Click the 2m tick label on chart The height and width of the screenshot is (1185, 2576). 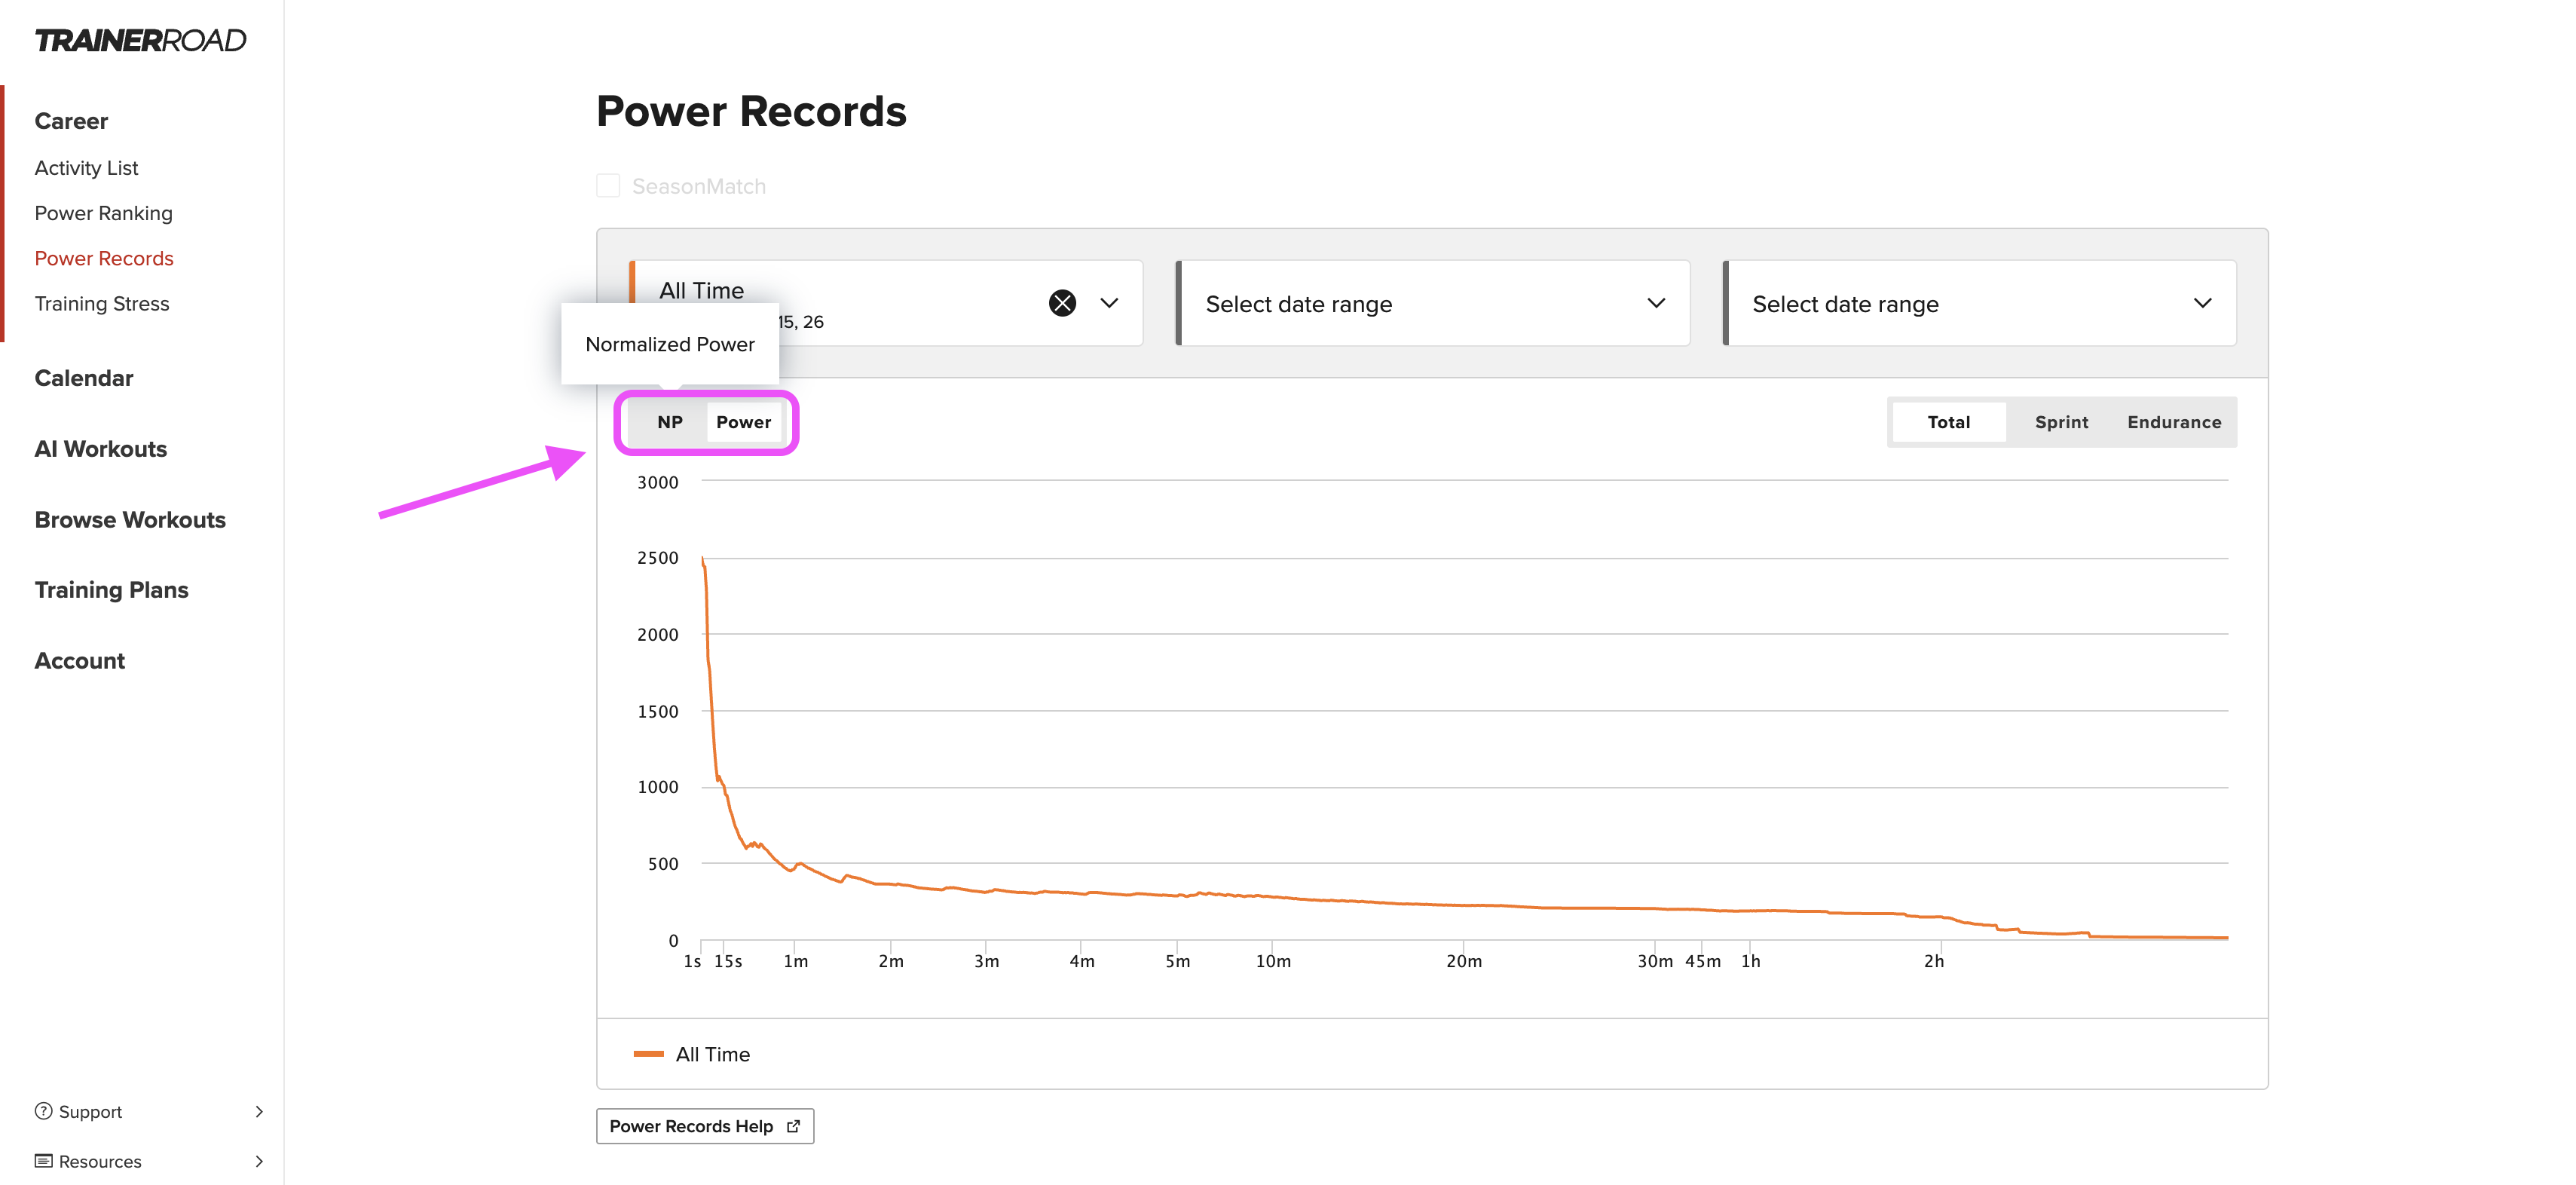(x=891, y=961)
